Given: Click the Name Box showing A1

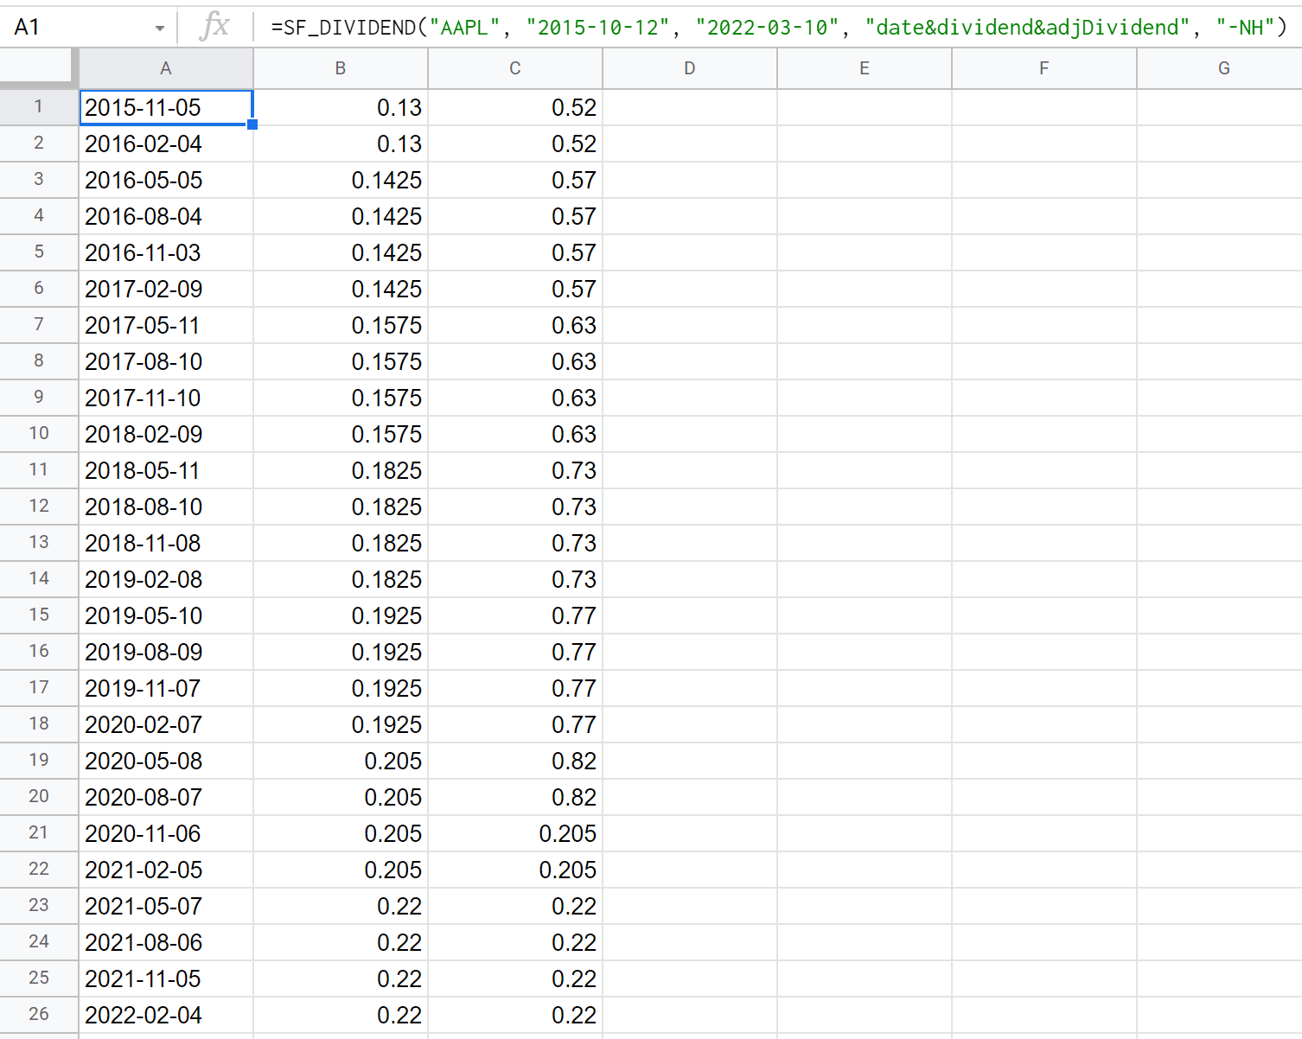Looking at the screenshot, I should coord(28,28).
